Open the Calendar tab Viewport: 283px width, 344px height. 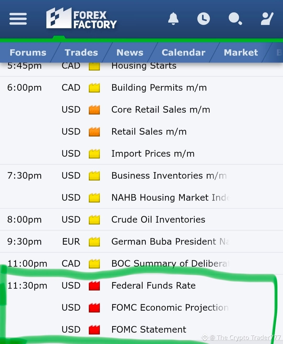click(183, 52)
